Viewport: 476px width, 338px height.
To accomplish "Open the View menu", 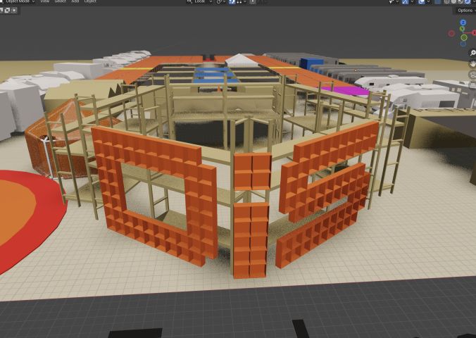I will point(44,2).
